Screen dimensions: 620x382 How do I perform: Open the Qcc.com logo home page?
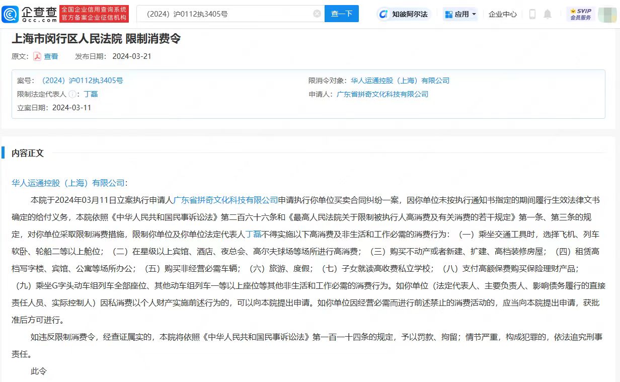coord(29,14)
